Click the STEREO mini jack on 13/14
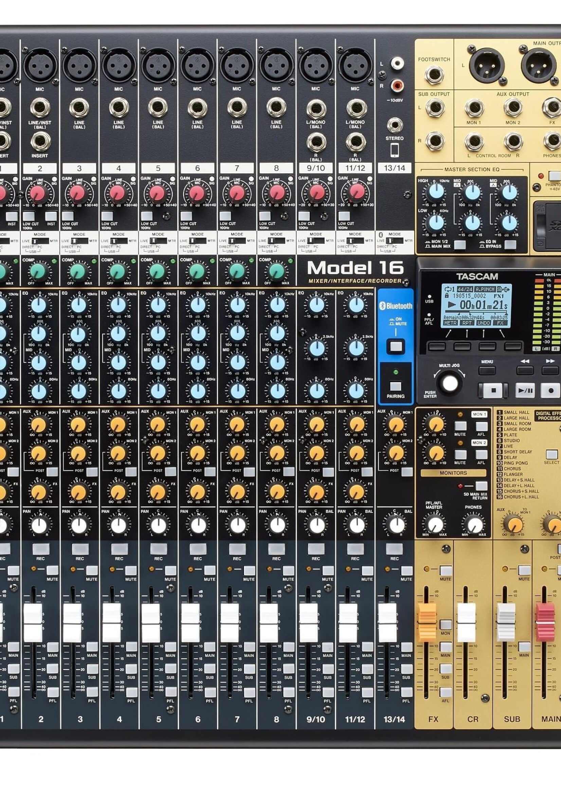561x786 pixels. 395,125
